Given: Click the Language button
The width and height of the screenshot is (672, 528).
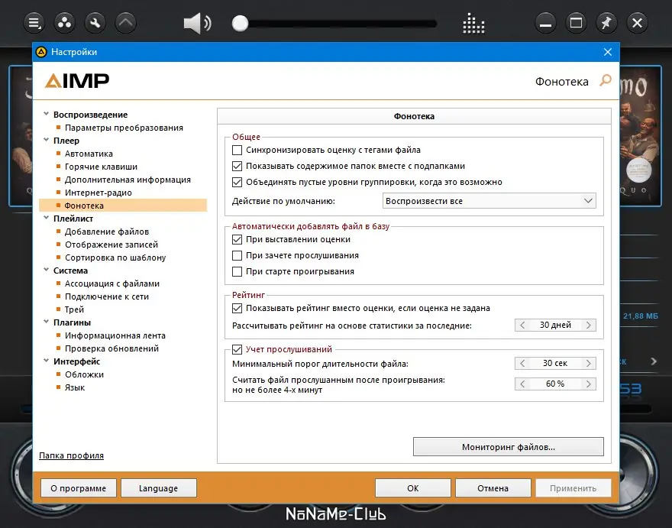Looking at the screenshot, I should point(159,488).
